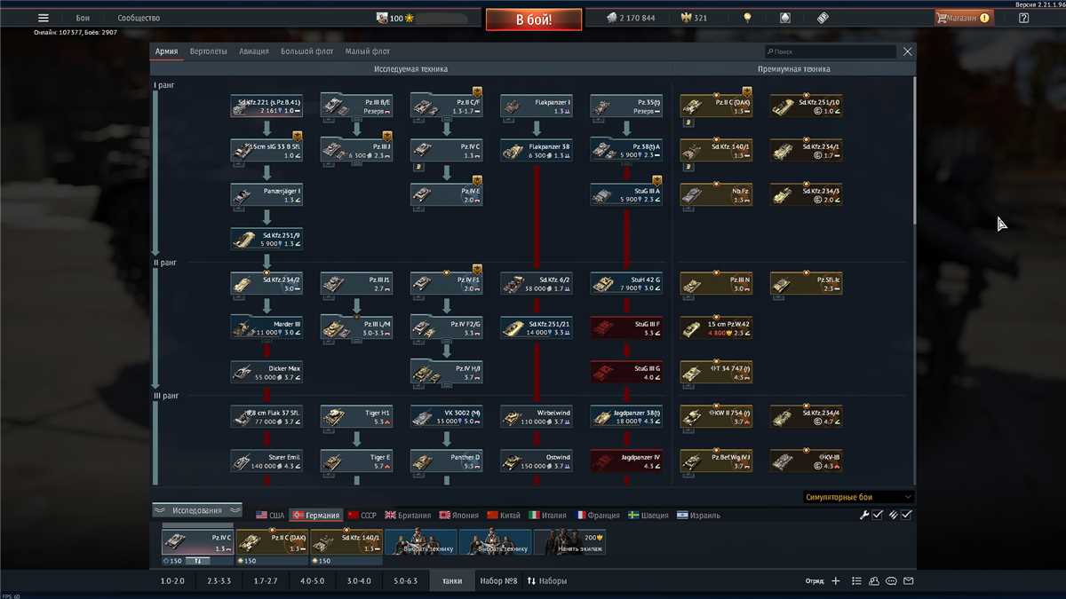Select the Marder III vehicle
This screenshot has height=599, width=1066.
coord(266,327)
